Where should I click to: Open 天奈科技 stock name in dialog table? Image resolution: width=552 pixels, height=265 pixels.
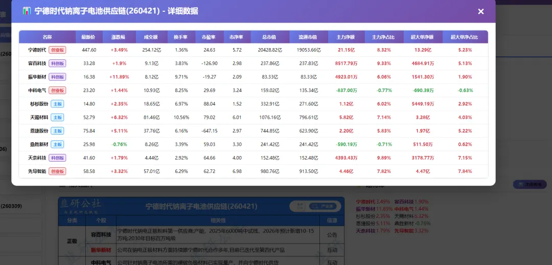[37, 158]
